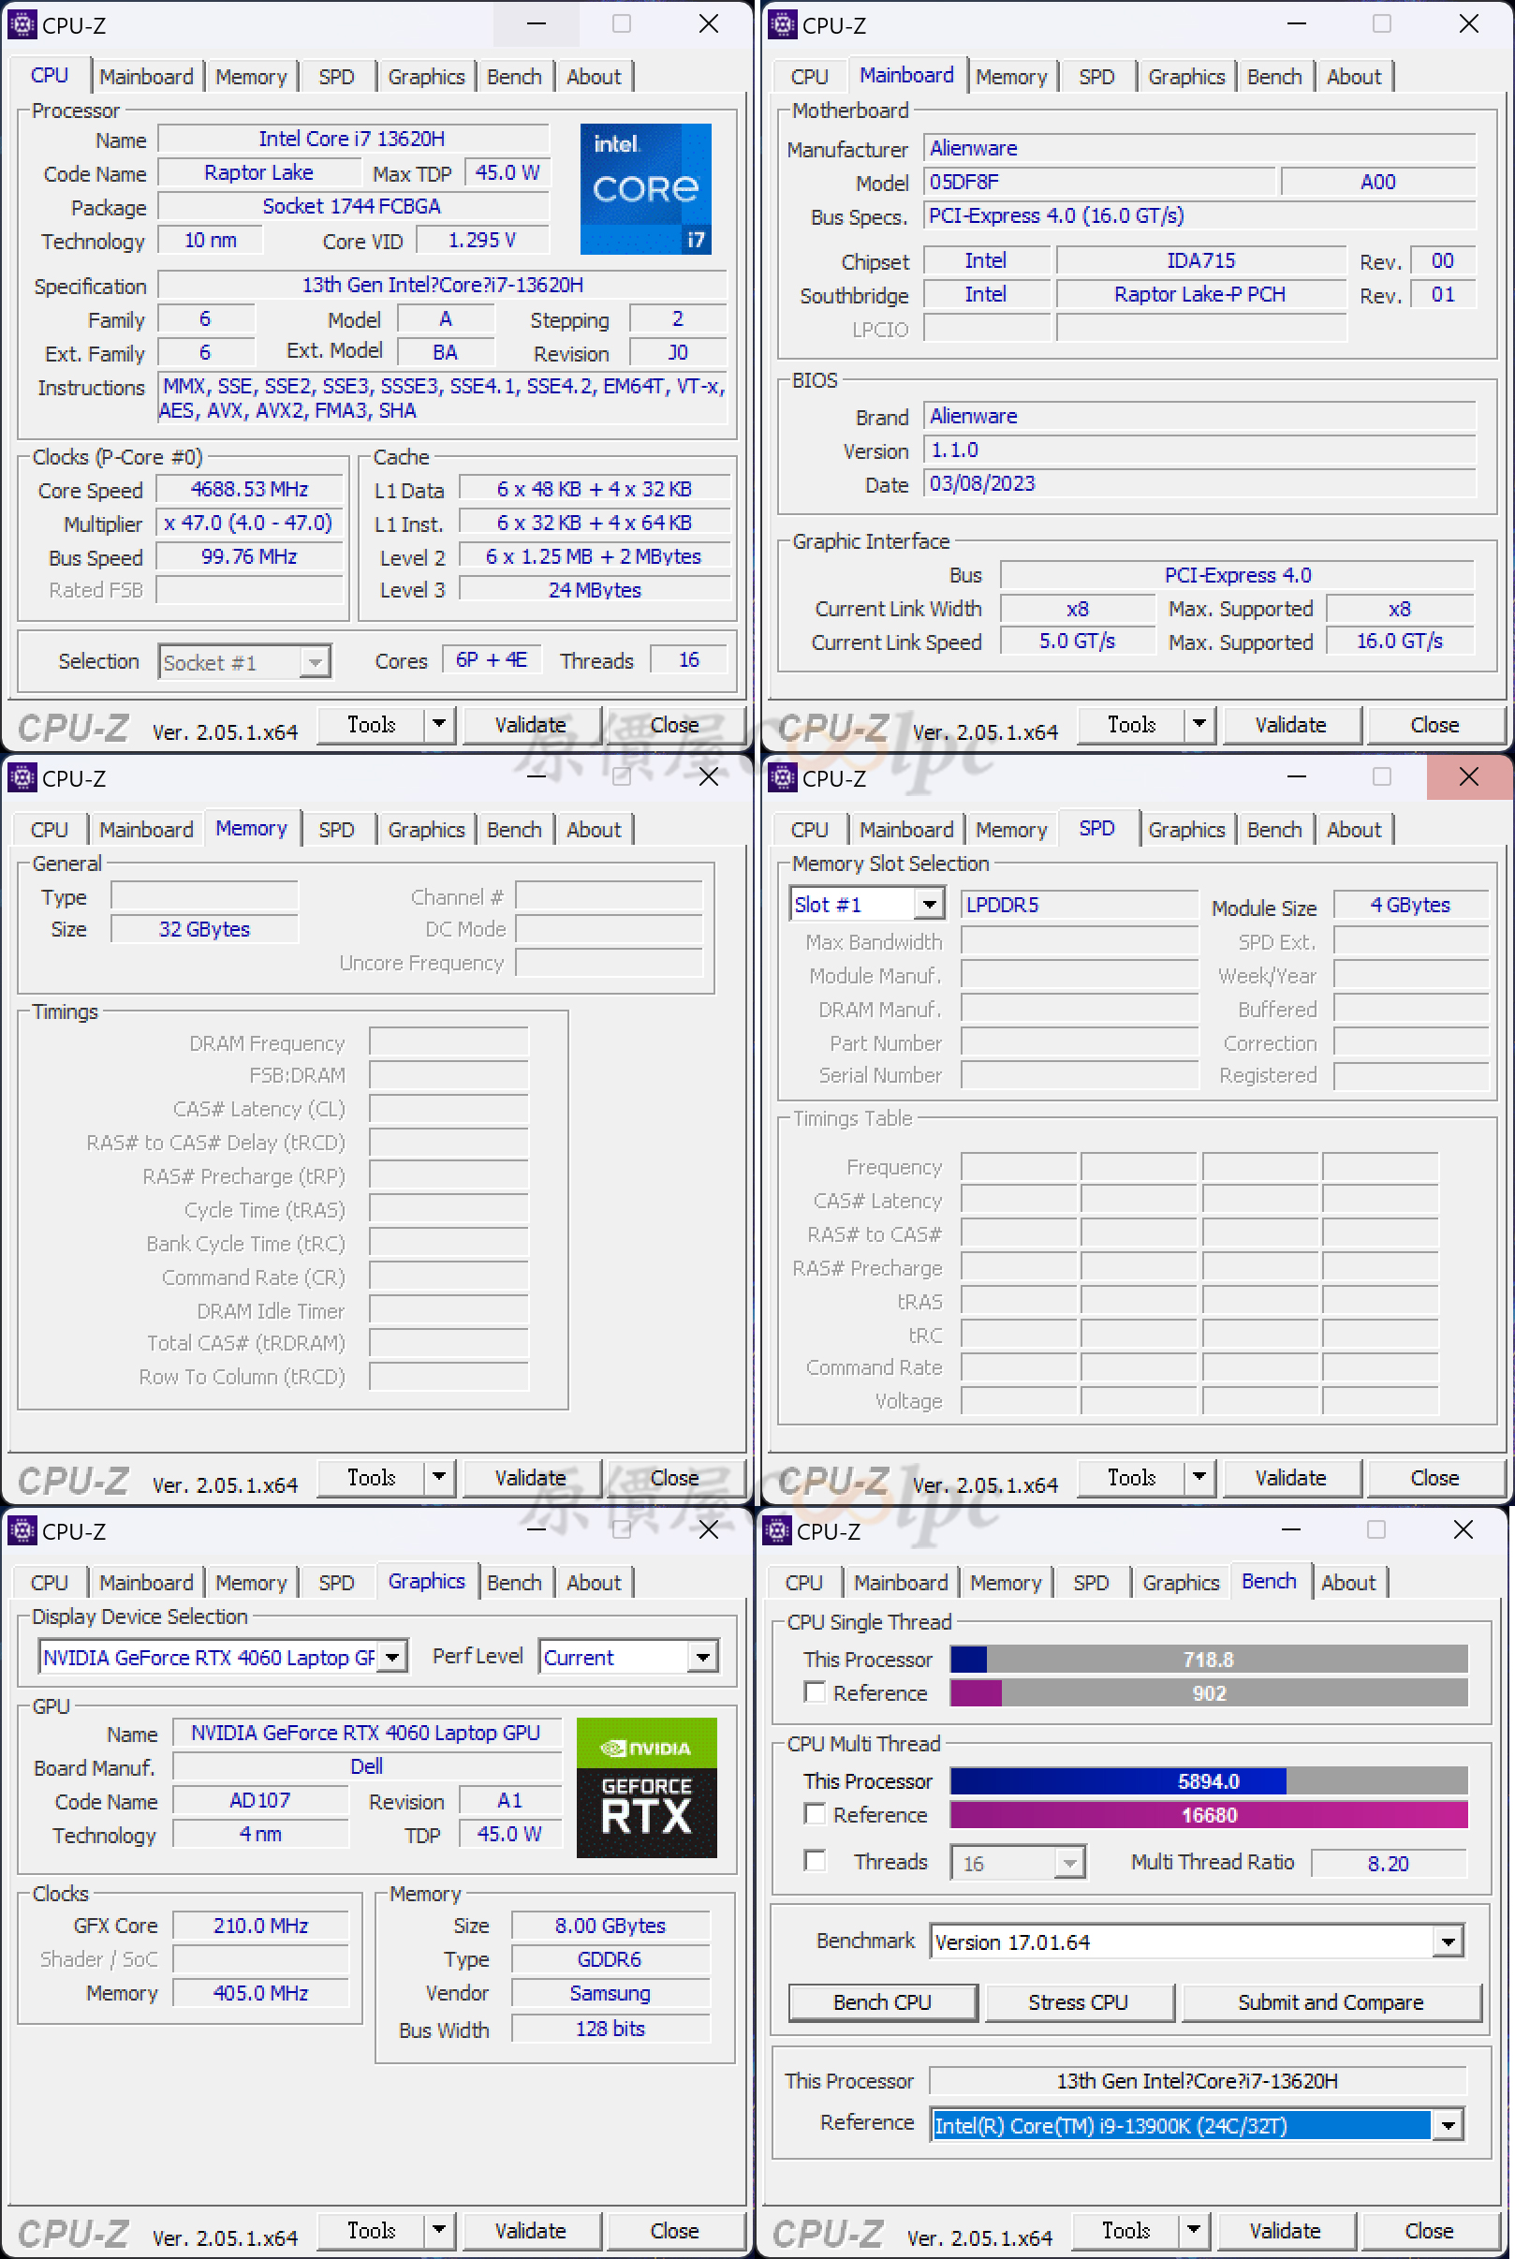Switch to About tab in the Graphics-tab window
This screenshot has height=2259, width=1515.
point(594,1582)
